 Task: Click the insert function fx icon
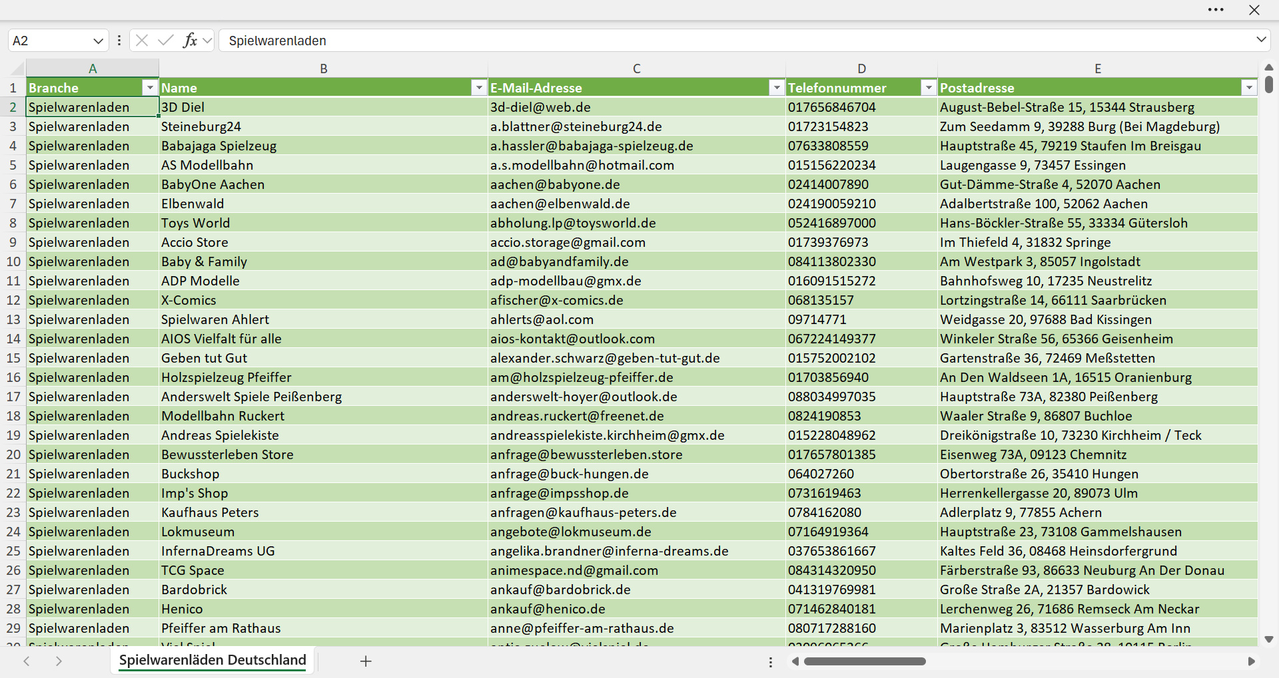pyautogui.click(x=190, y=41)
